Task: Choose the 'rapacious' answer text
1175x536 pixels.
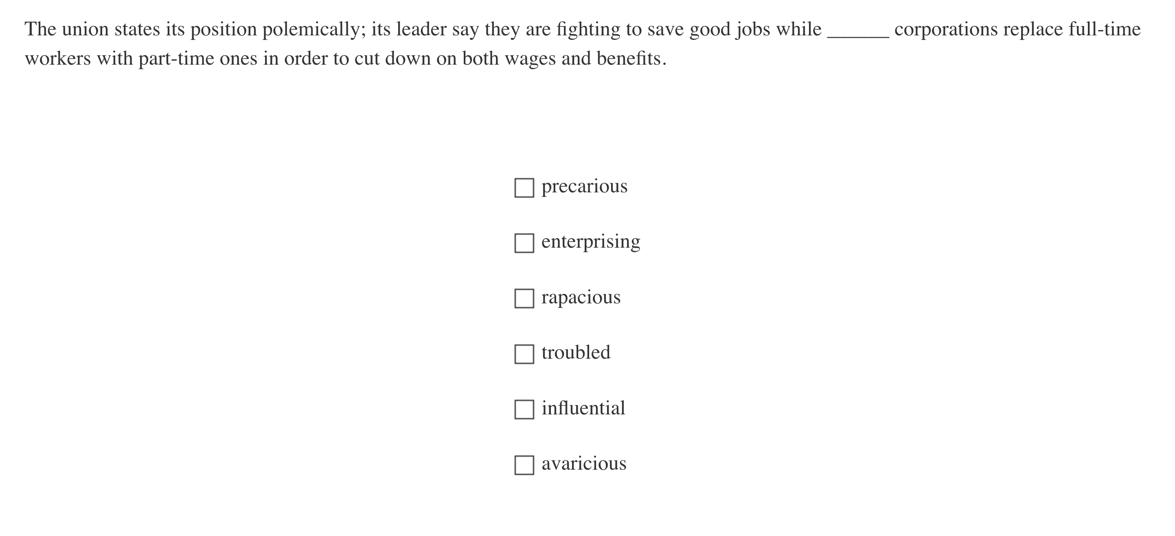Action: pyautogui.click(x=581, y=298)
